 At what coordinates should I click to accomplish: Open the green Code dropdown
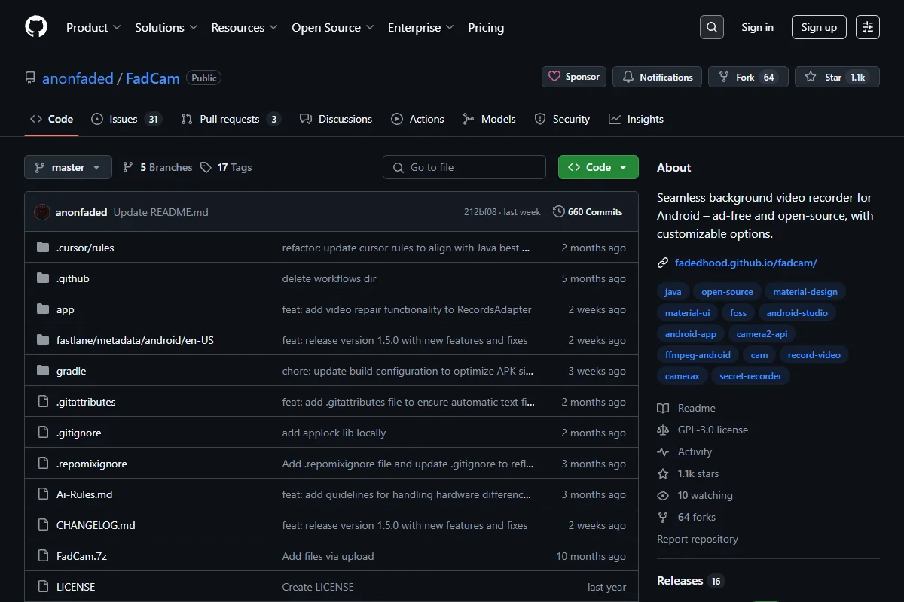pos(598,167)
